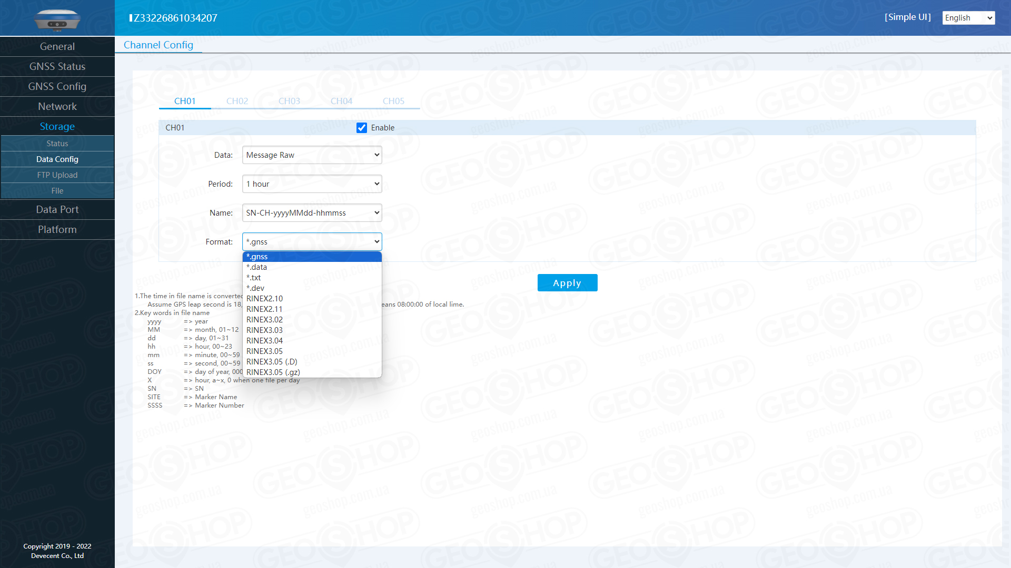1011x568 pixels.
Task: Toggle the CH01 Enable checkbox
Action: click(x=362, y=128)
